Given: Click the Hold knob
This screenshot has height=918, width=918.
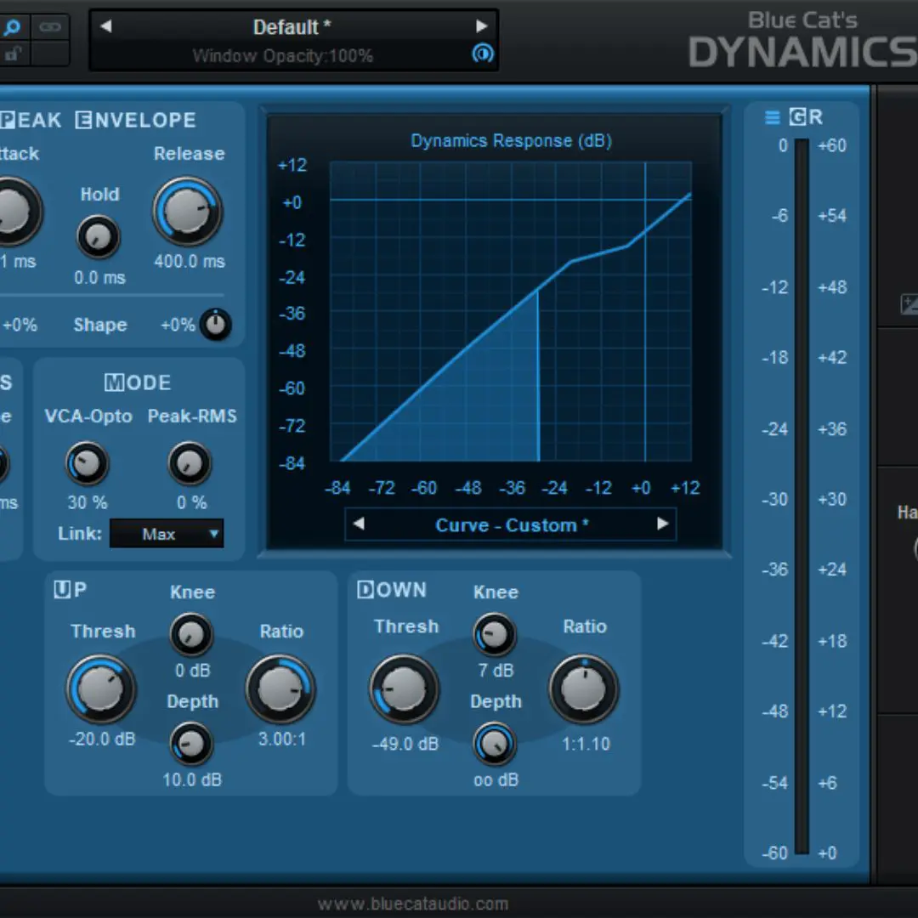Looking at the screenshot, I should (x=99, y=236).
